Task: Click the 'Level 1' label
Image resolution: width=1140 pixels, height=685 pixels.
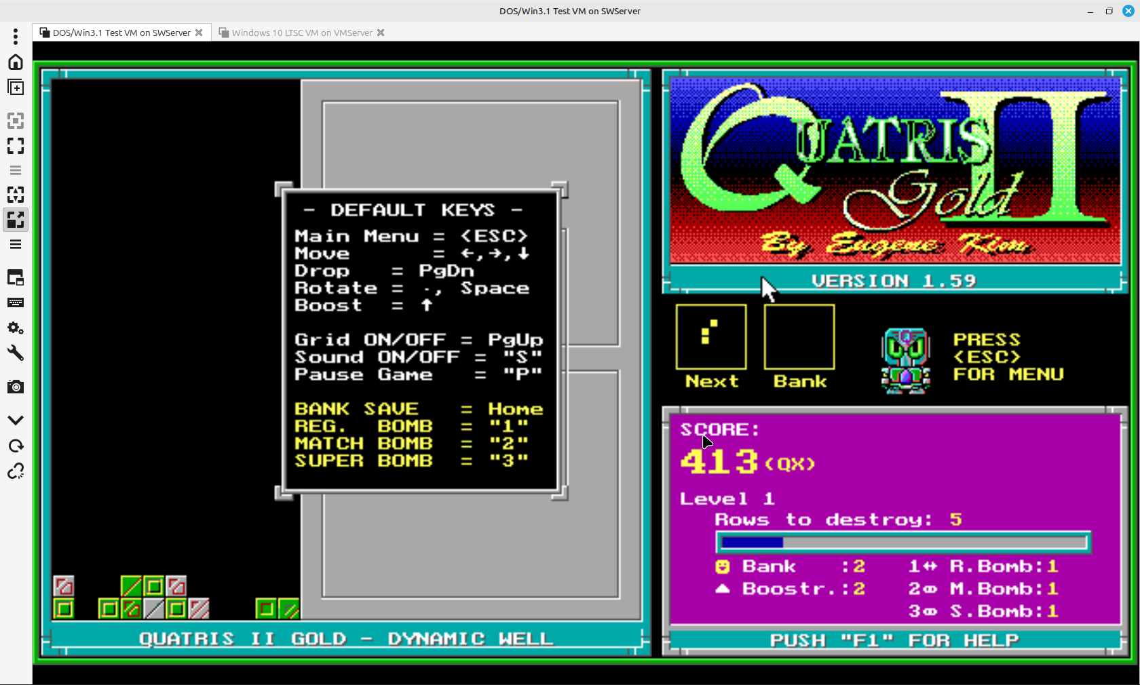Action: click(727, 499)
